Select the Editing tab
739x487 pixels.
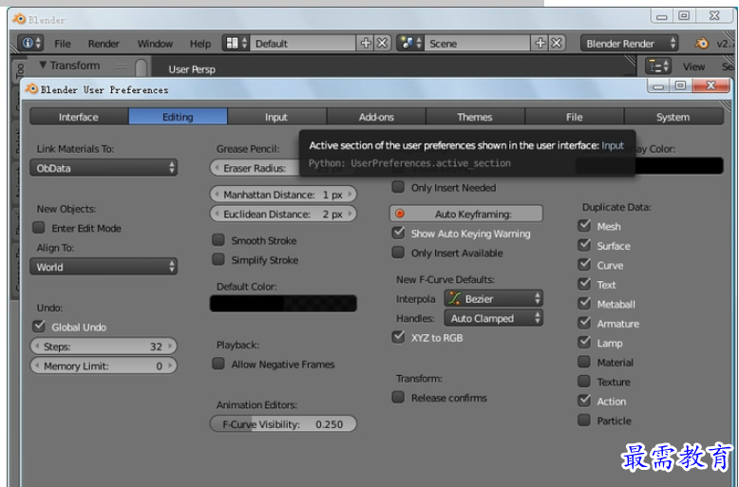click(x=178, y=117)
